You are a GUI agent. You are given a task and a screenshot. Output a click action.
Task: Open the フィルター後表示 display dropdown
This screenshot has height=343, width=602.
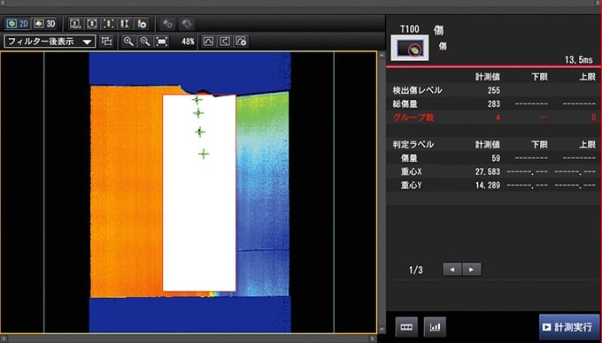pos(50,42)
